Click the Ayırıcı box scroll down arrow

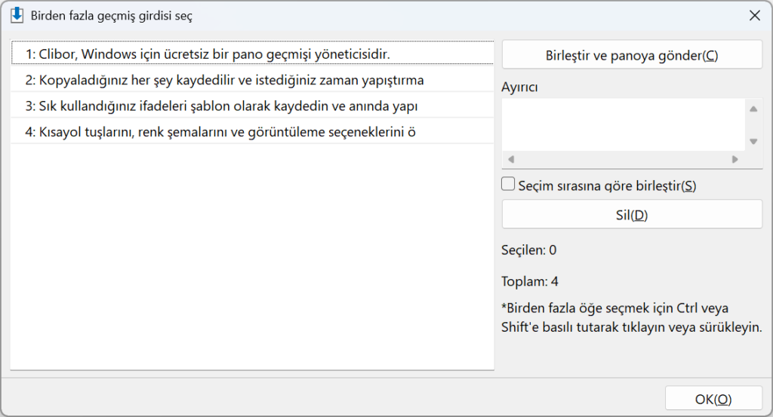[x=753, y=141]
